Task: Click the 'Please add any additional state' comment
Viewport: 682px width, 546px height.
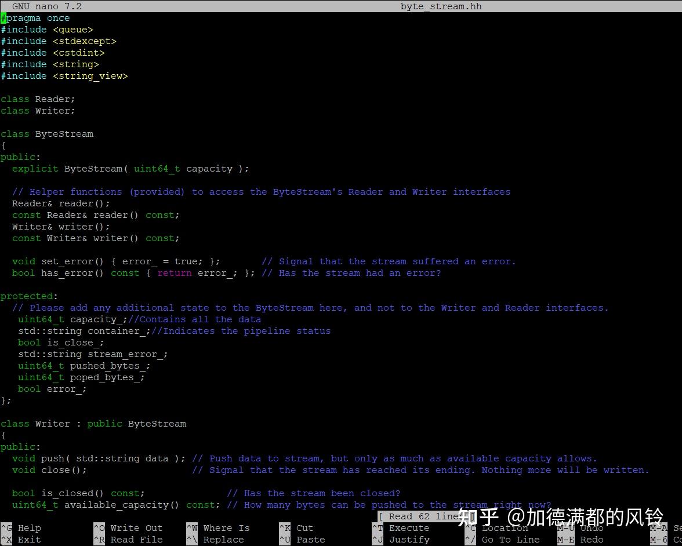Action: pos(311,308)
